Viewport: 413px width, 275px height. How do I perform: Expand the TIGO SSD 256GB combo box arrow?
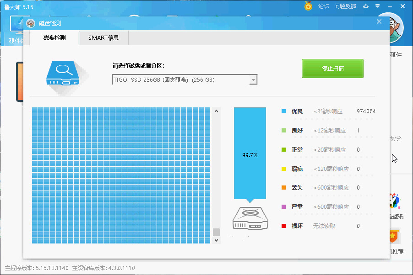click(x=253, y=79)
